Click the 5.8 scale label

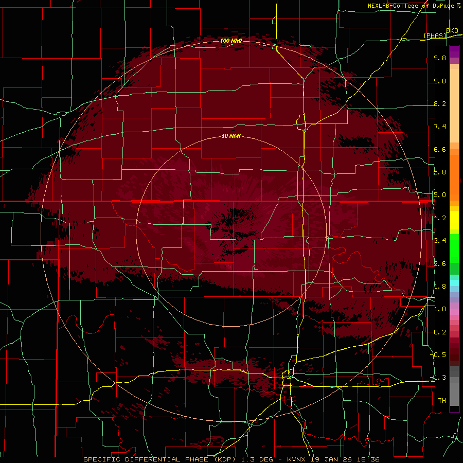[440, 172]
